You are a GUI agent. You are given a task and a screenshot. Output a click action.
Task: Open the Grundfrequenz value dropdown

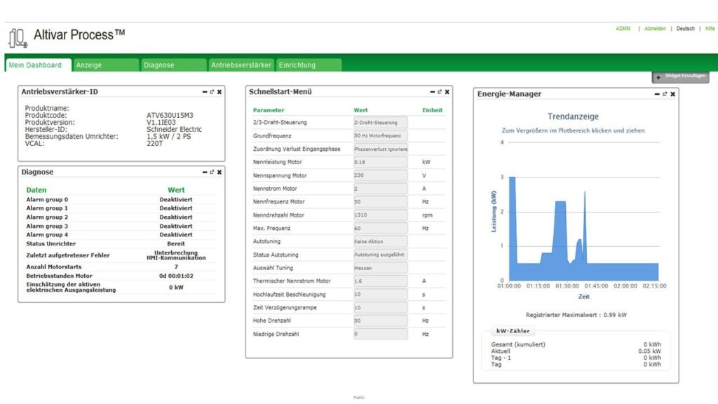click(380, 135)
